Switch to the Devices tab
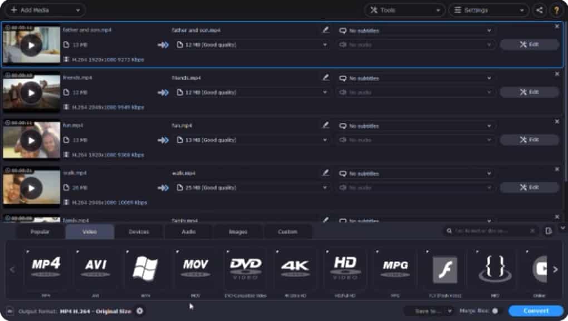Screen dimensions: 568x321 139,231
